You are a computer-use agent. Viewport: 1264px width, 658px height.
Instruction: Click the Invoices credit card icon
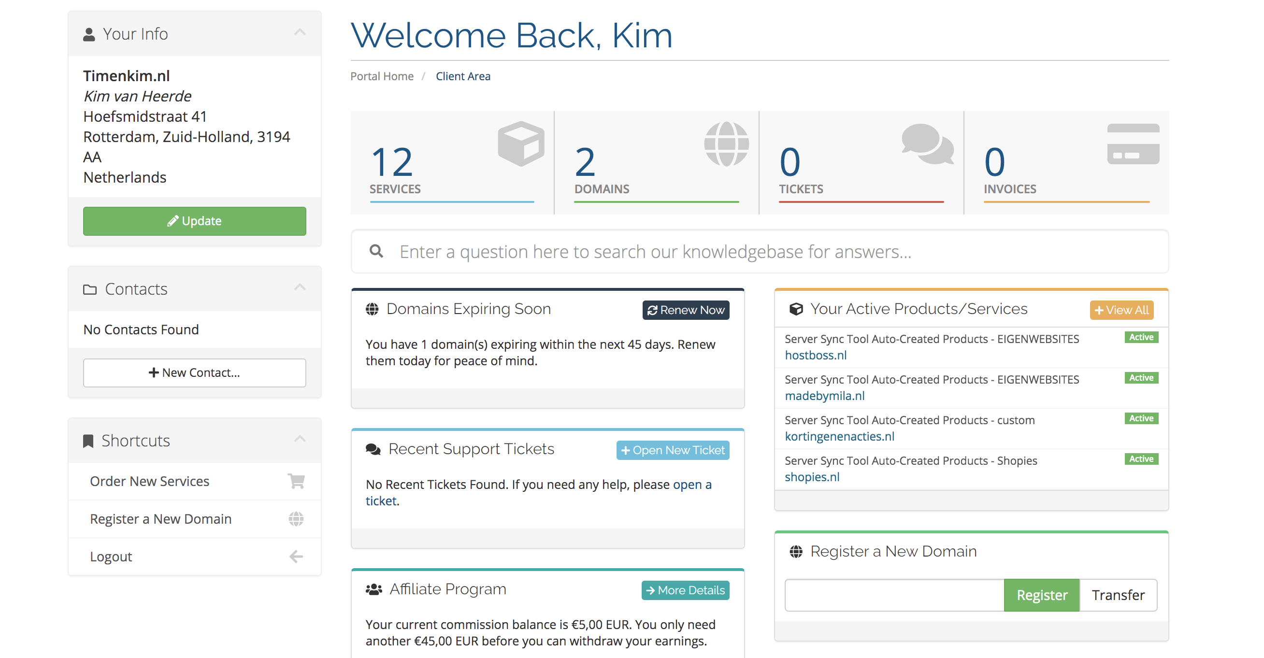point(1133,143)
